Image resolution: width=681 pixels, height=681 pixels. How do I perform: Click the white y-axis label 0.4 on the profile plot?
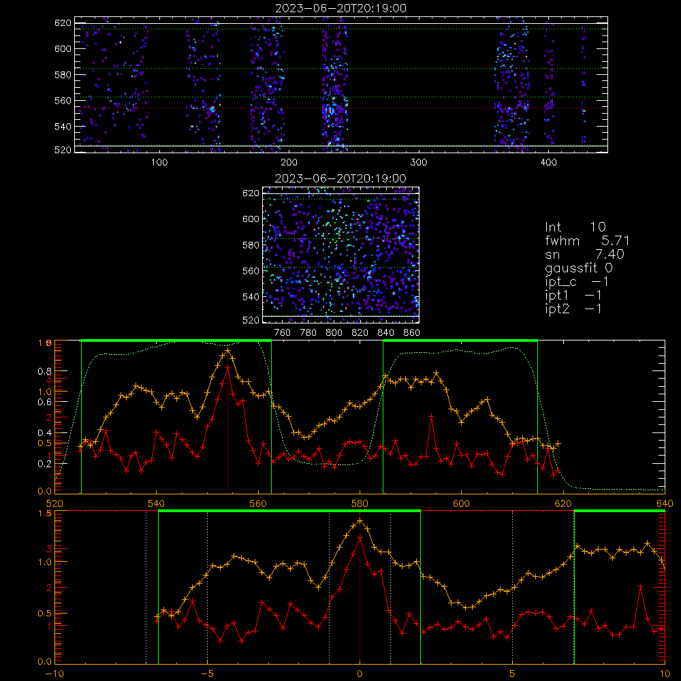[45, 432]
